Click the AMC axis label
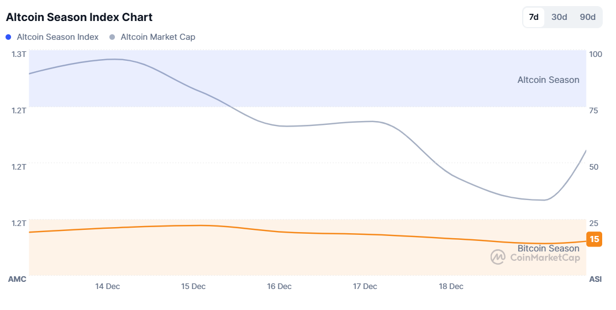This screenshot has height=310, width=616. (17, 280)
